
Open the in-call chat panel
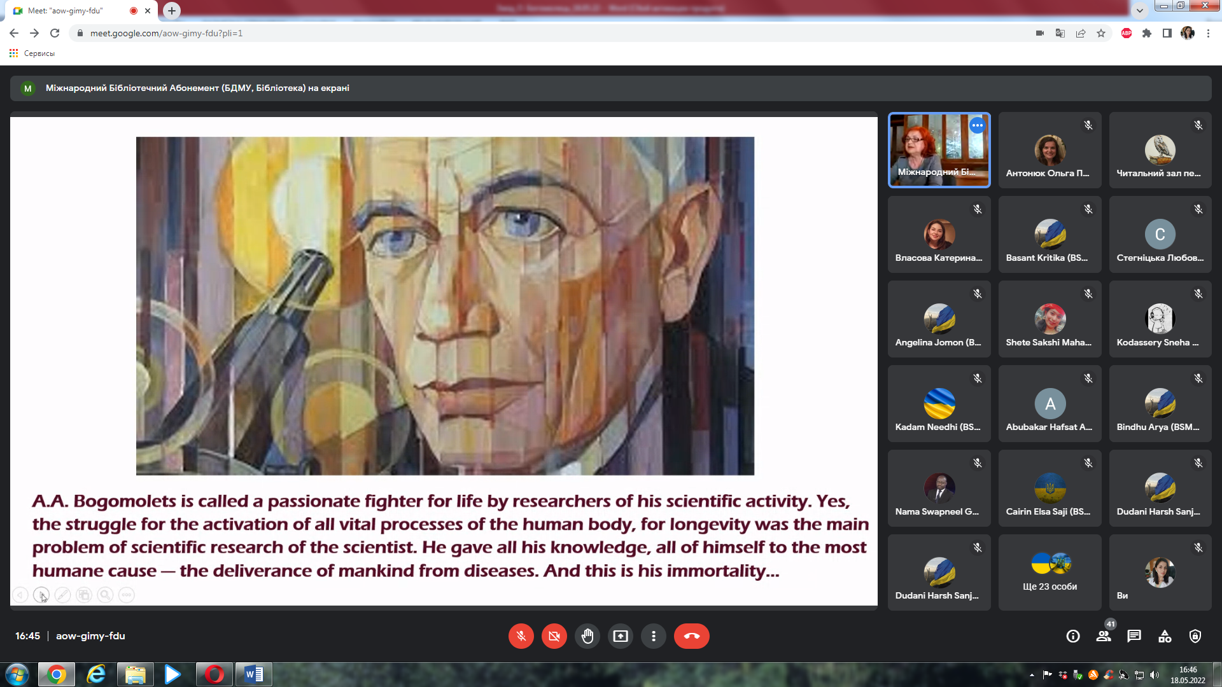point(1134,636)
